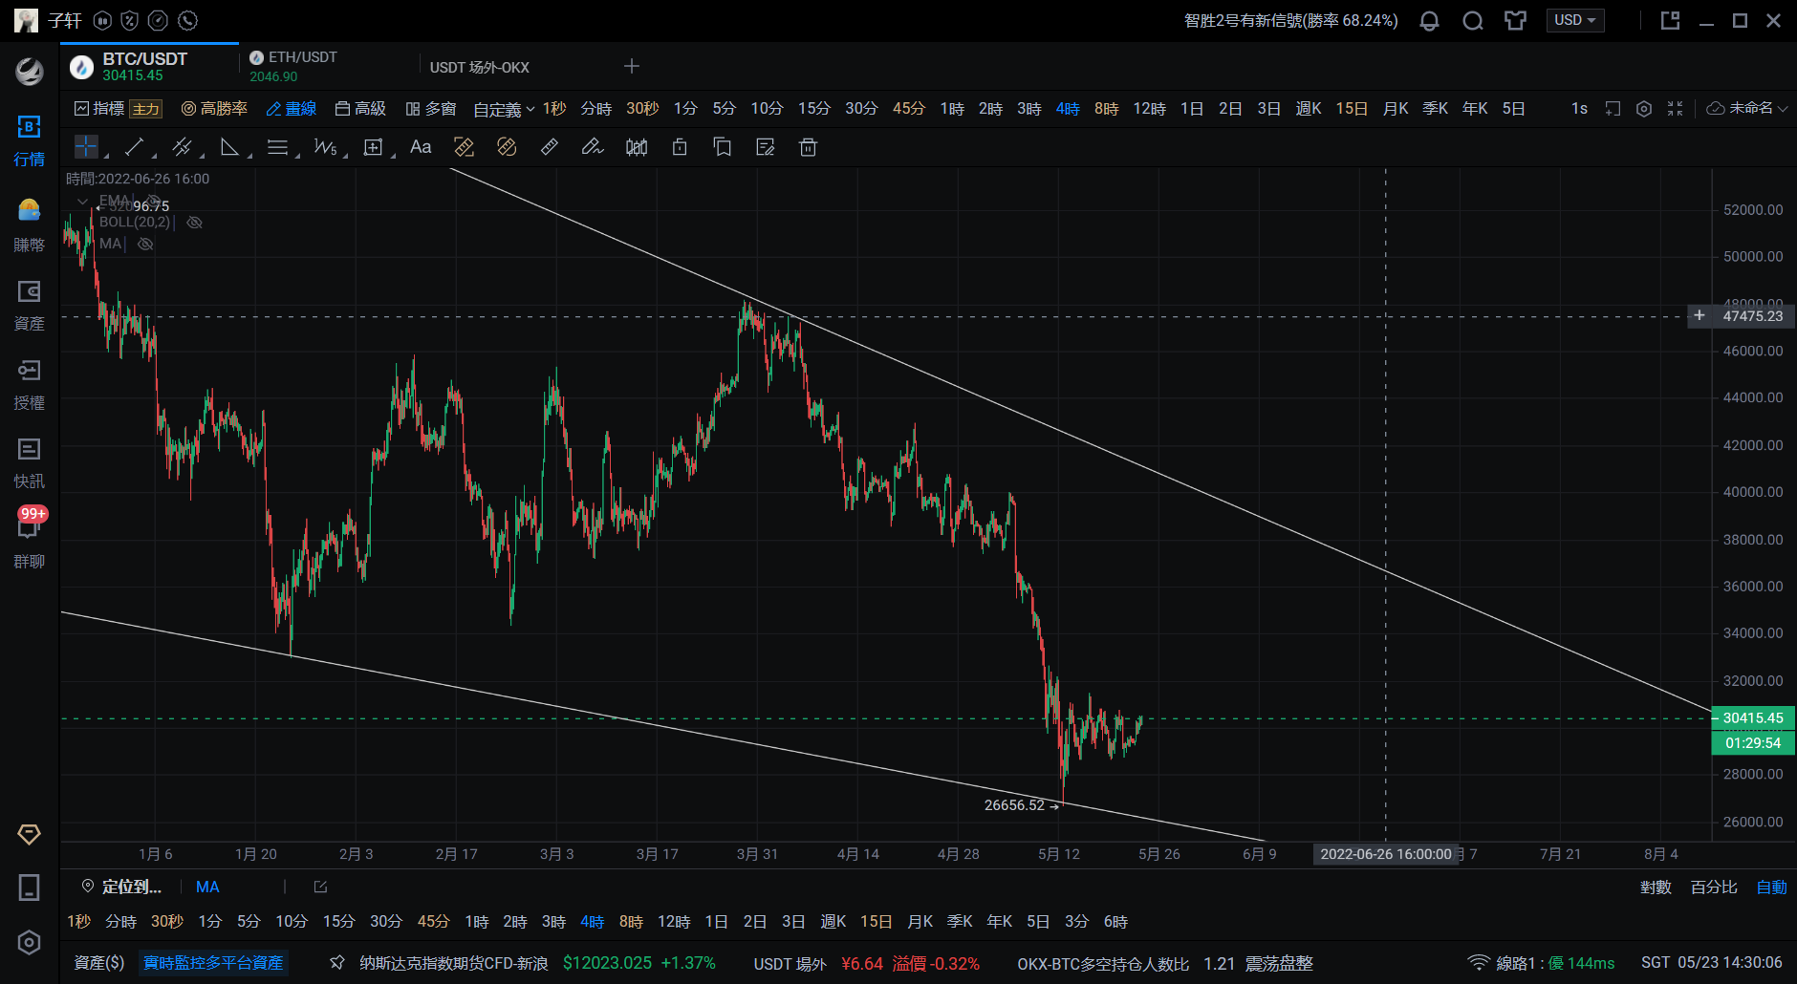
Task: Select the 1日 timeframe in top bar
Action: (1191, 109)
